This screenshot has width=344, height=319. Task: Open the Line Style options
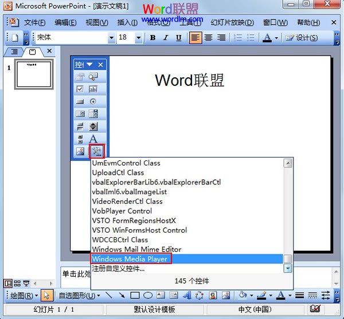[299, 296]
